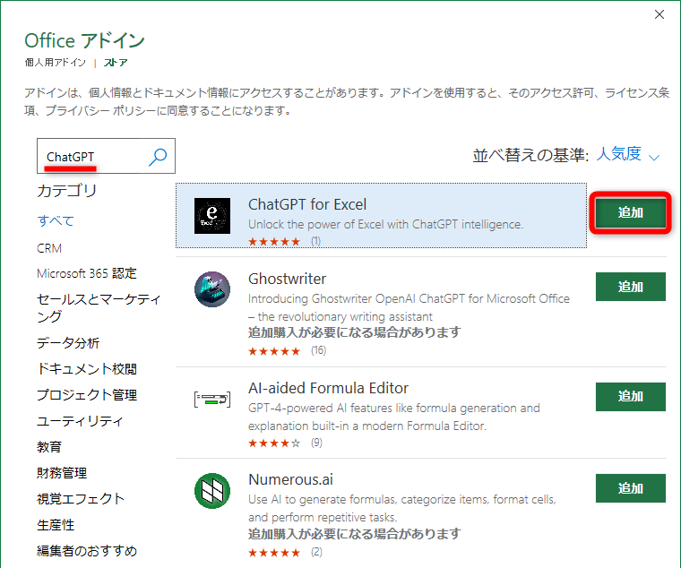Image resolution: width=681 pixels, height=568 pixels.
Task: Select the 生産性 category
Action: click(x=56, y=525)
